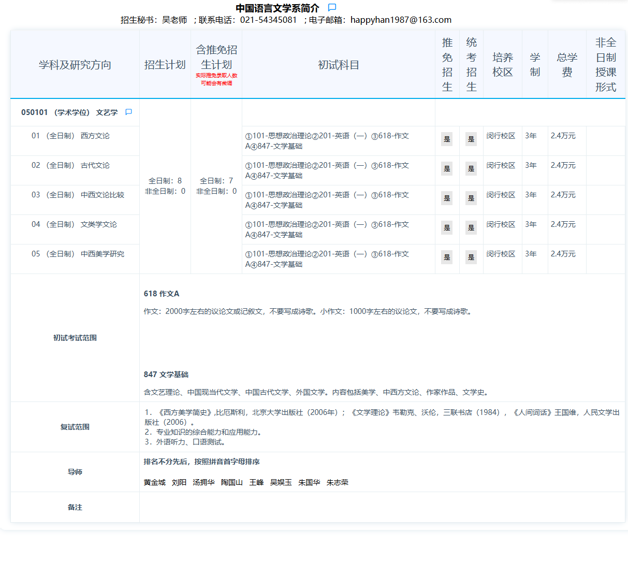
Task: Click advisor name 刘阳
Action: (179, 482)
